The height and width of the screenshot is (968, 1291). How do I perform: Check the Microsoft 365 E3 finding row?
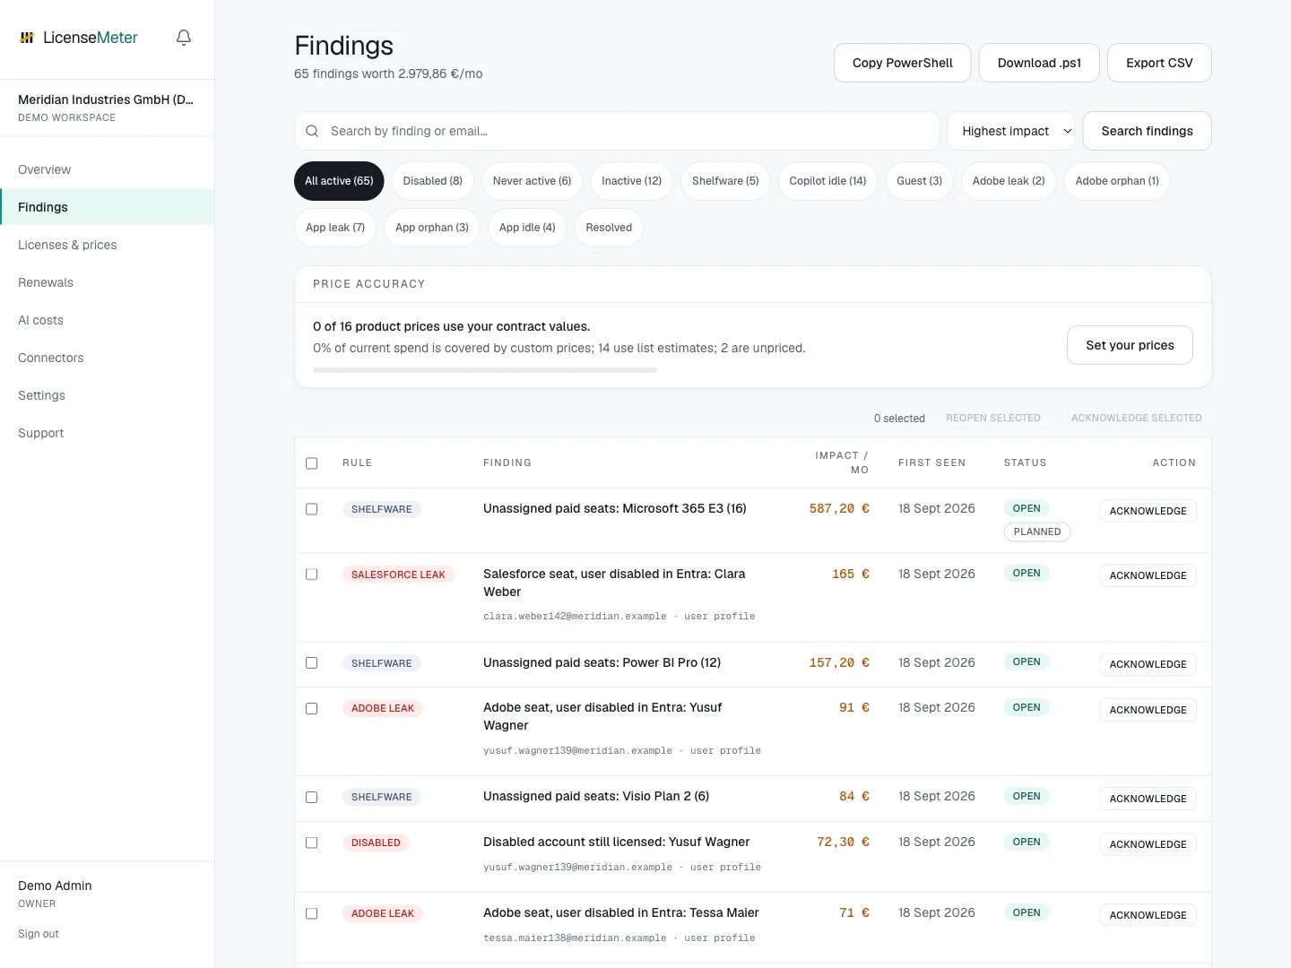pos(312,509)
